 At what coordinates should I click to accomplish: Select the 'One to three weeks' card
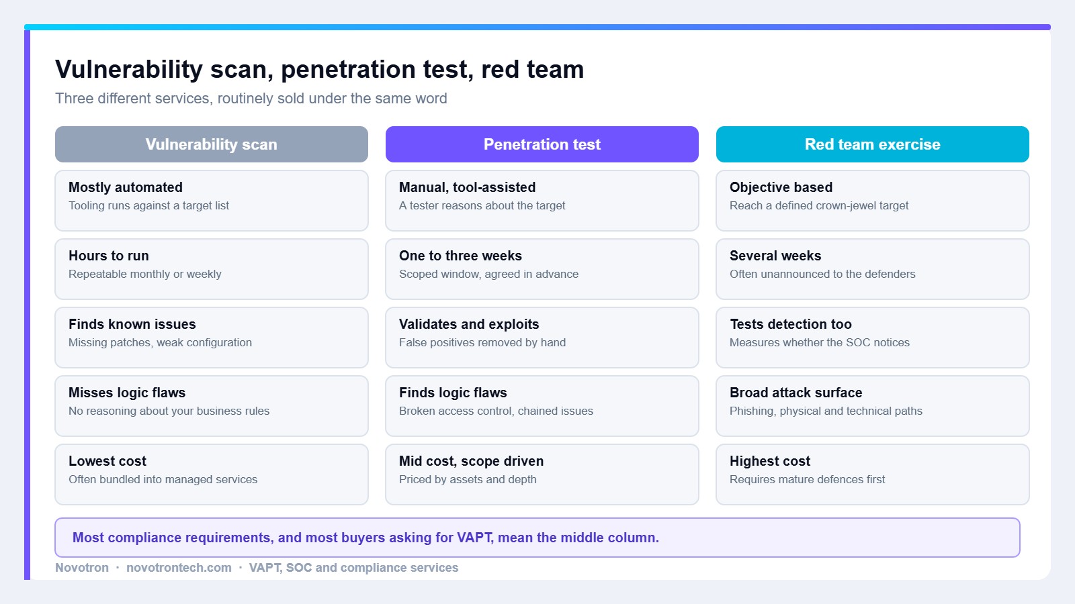pyautogui.click(x=542, y=269)
